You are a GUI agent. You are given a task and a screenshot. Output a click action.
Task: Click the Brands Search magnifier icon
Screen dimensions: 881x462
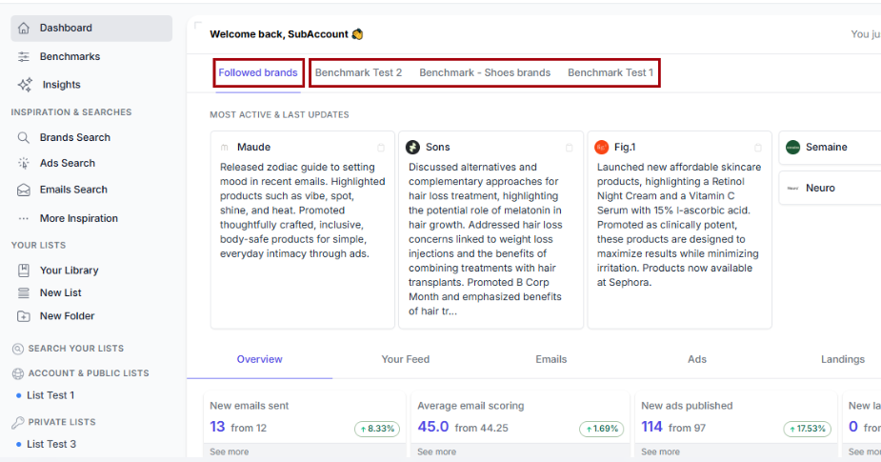pyautogui.click(x=24, y=138)
